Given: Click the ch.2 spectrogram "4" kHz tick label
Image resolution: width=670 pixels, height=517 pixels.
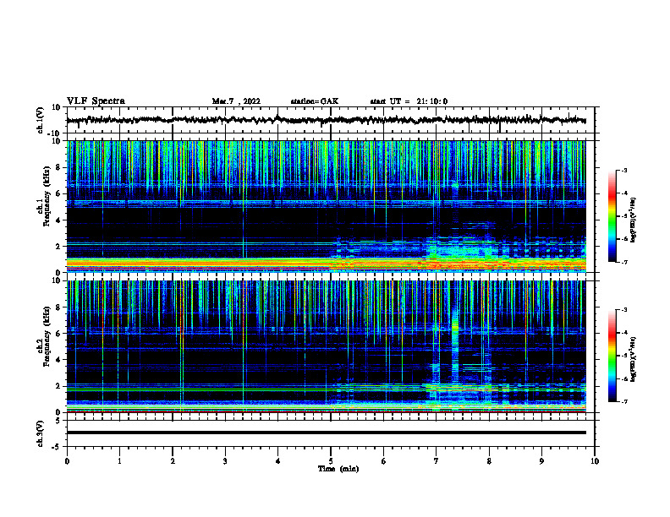Looking at the screenshot, I should coord(58,360).
